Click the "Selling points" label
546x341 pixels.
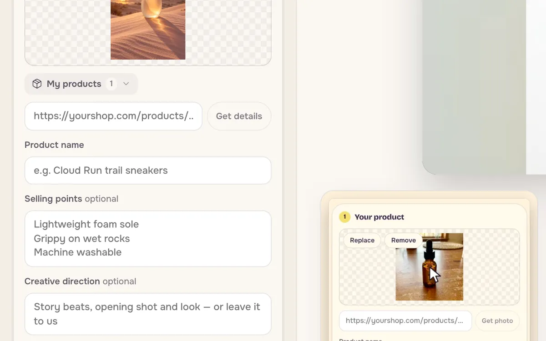pyautogui.click(x=53, y=199)
